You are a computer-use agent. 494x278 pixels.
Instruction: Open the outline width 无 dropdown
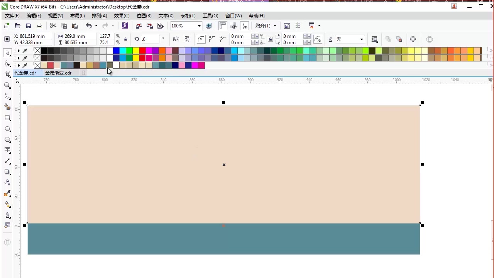pos(362,39)
